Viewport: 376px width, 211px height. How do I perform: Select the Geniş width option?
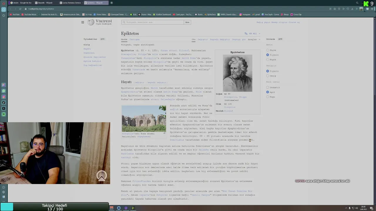pos(268,76)
